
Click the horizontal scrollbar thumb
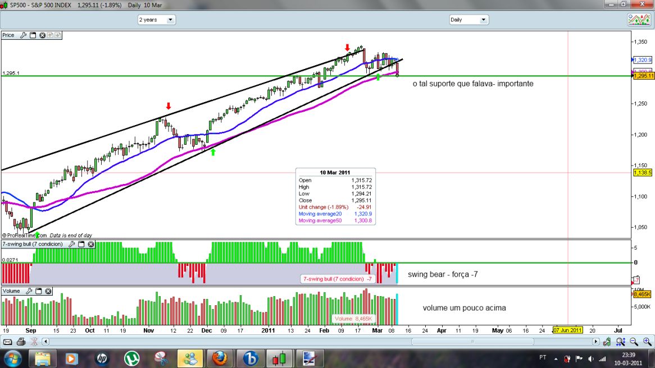[472, 342]
